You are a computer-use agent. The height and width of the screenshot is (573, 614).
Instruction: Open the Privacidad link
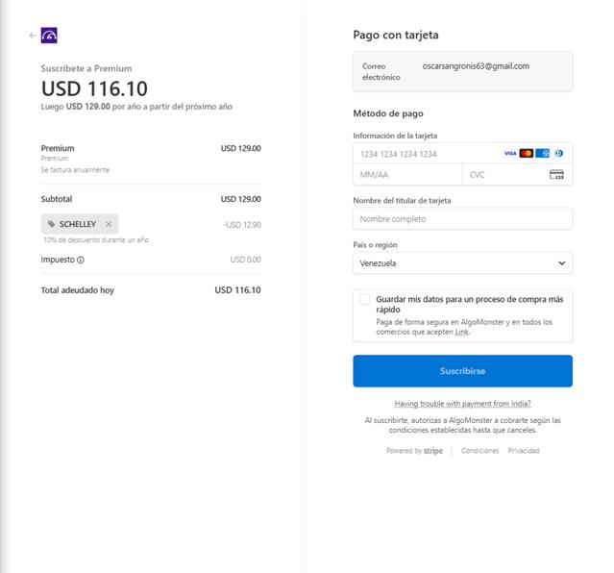(x=524, y=451)
